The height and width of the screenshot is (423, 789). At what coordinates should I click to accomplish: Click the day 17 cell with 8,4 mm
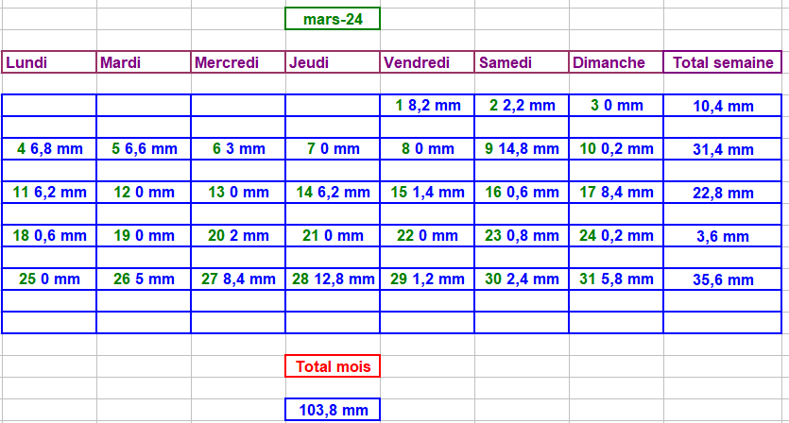click(x=616, y=192)
